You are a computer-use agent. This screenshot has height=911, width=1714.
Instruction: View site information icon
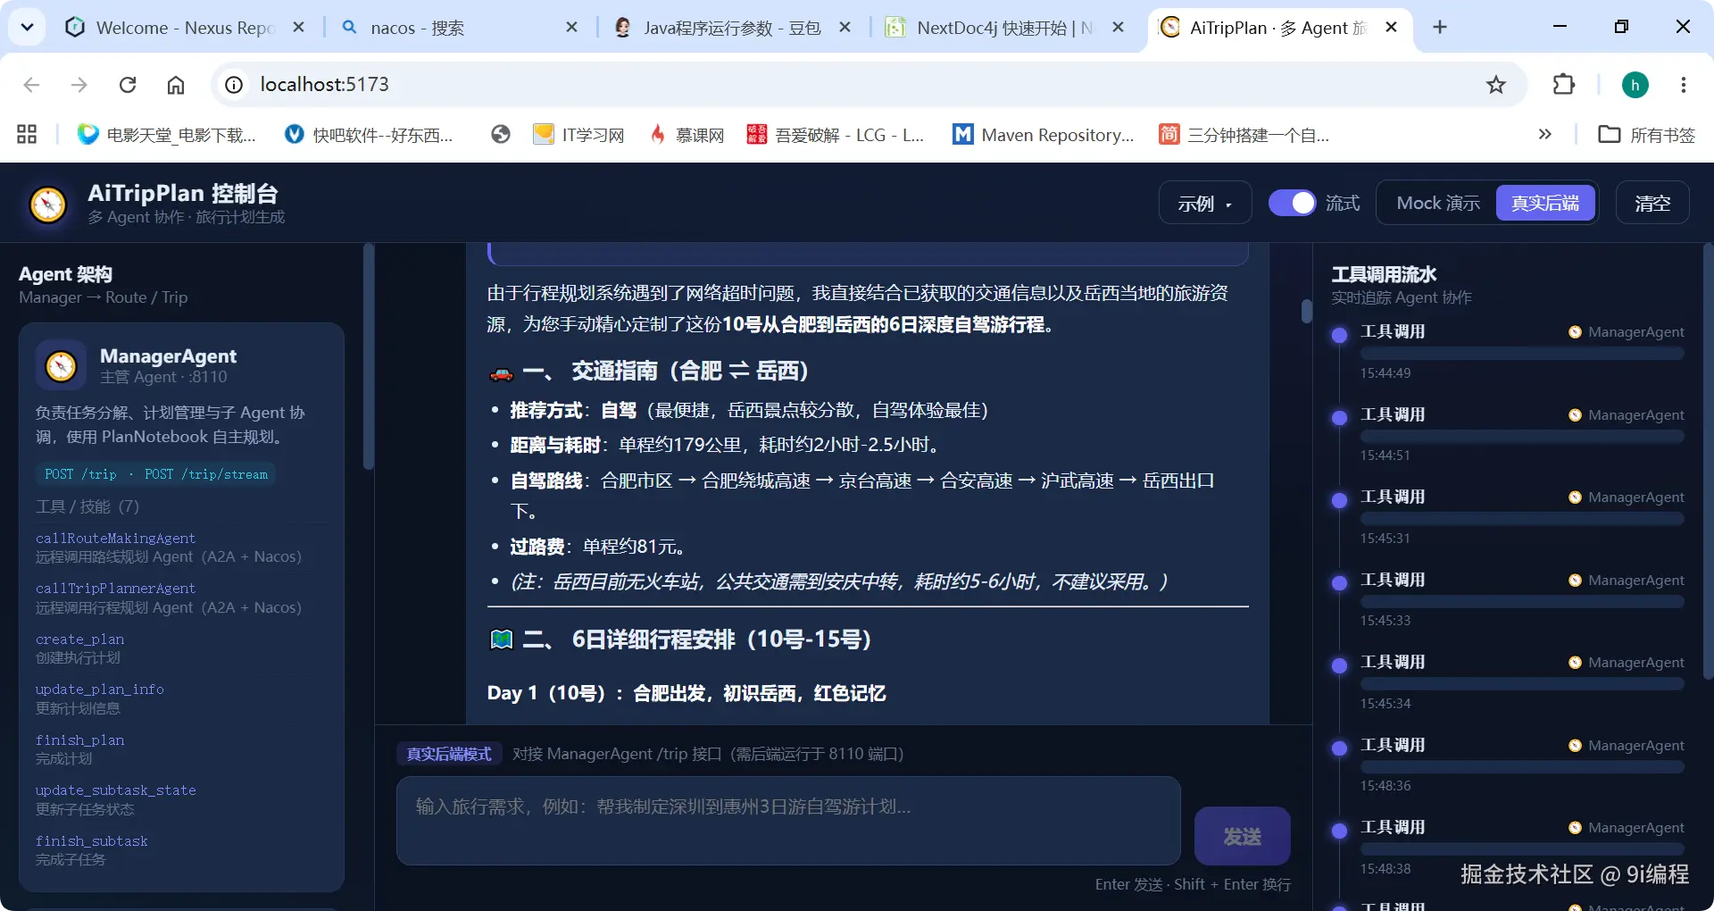point(234,85)
